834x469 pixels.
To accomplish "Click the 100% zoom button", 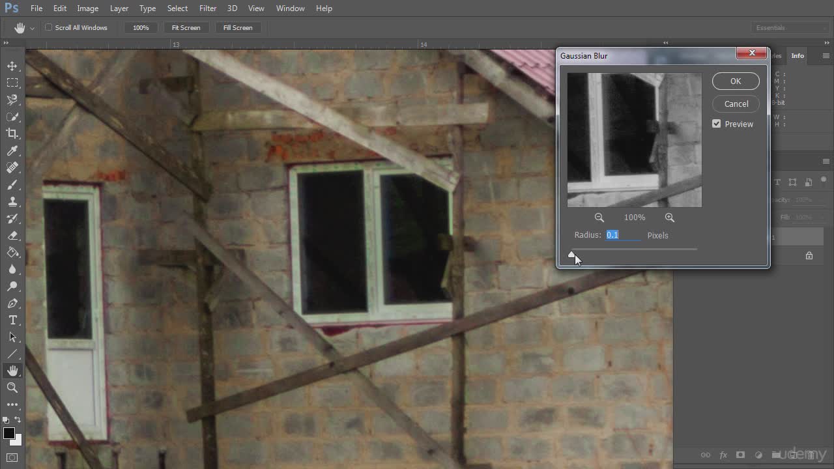I will (141, 27).
